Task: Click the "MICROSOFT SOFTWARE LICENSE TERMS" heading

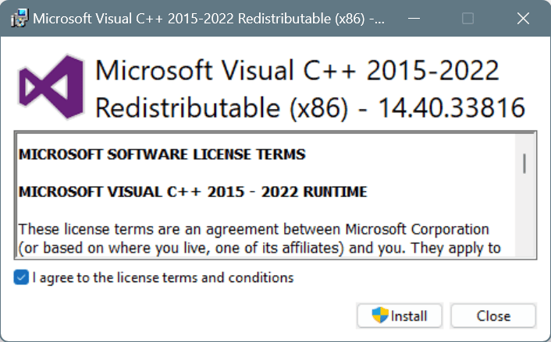Action: coord(162,154)
